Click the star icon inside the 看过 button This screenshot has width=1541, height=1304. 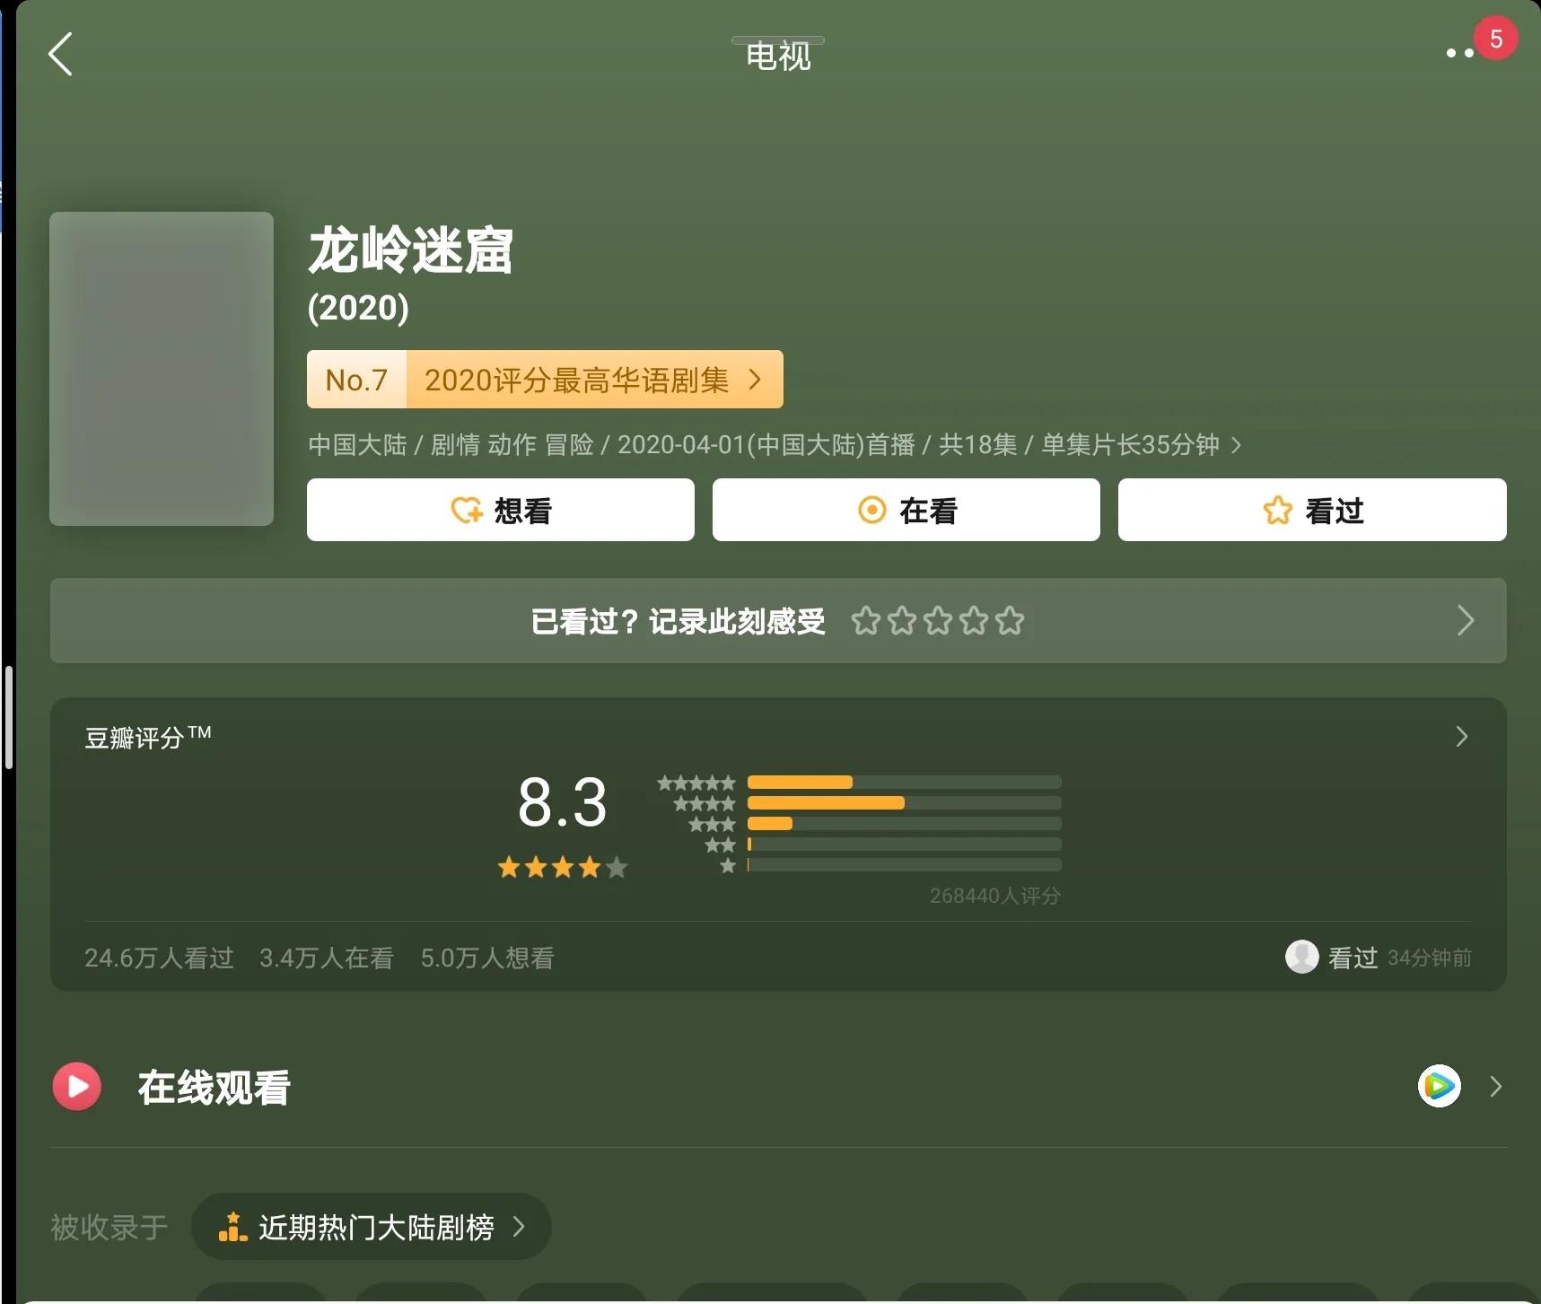coord(1275,510)
